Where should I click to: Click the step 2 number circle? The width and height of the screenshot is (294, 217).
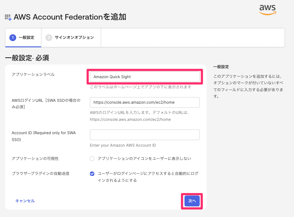(x=49, y=38)
